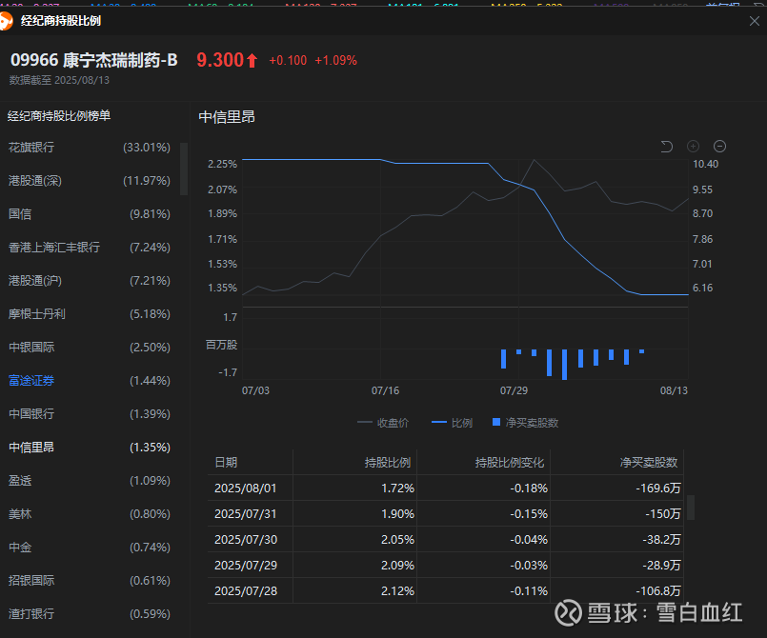Zoom out the chart with minus icon
Image resolution: width=767 pixels, height=638 pixels.
(719, 147)
